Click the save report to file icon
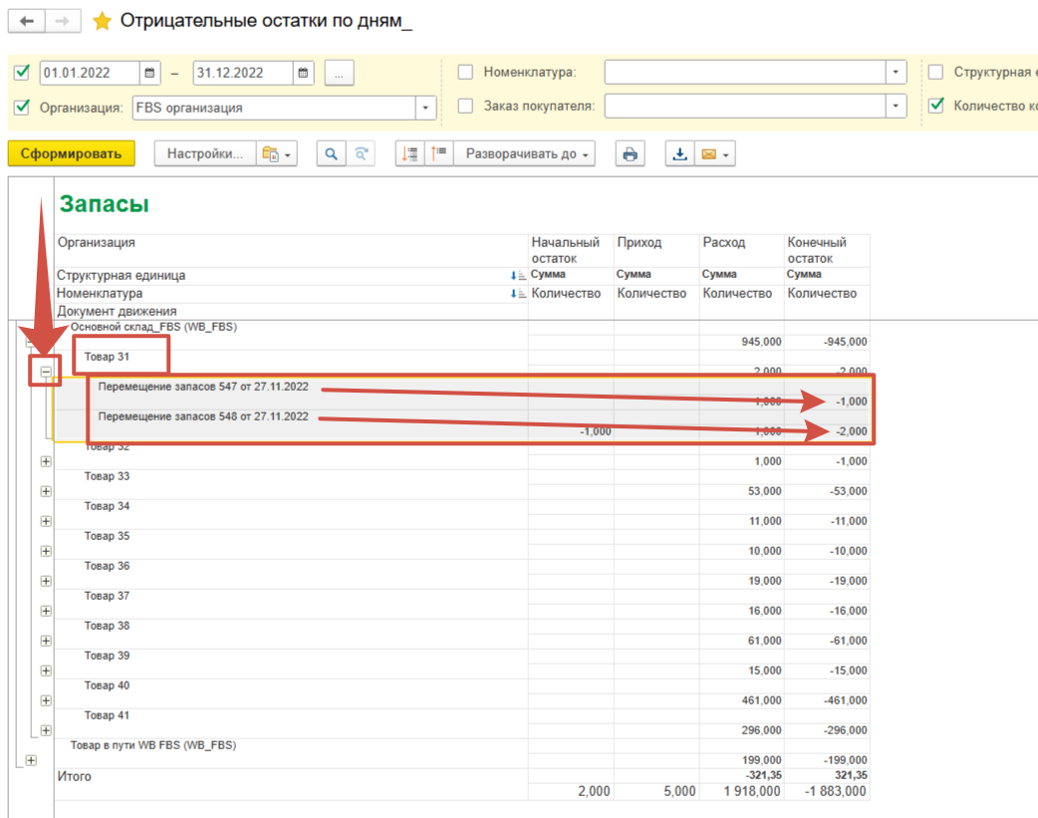This screenshot has width=1038, height=818. click(679, 154)
